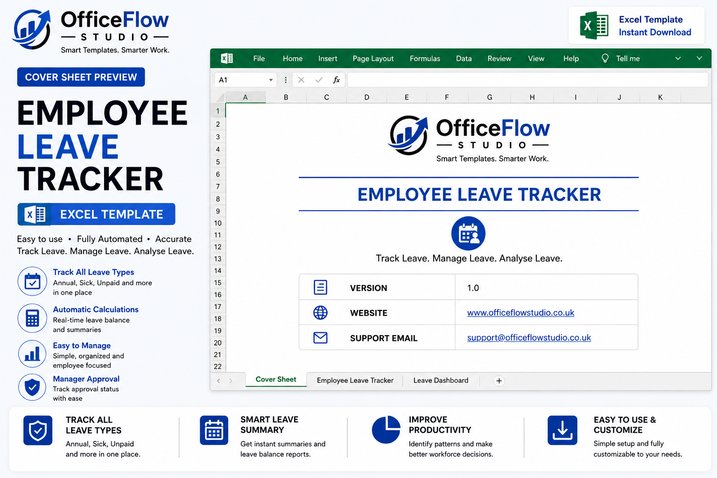This screenshot has height=478, width=717.
Task: Add a new sheet with the plus button
Action: [x=499, y=381]
